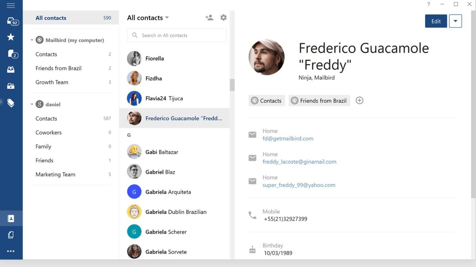Screen dimensions: 476x267
Task: Click the fd@getmailbird.com email link
Action: [x=288, y=139]
